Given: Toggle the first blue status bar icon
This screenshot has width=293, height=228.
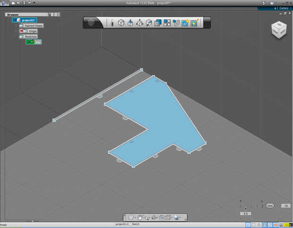Looking at the screenshot, I should pos(248,225).
